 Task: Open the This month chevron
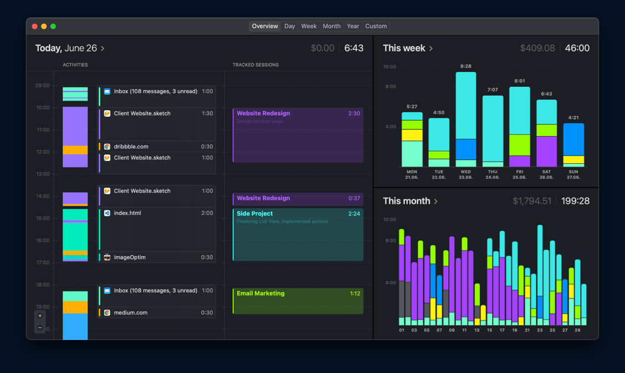click(x=436, y=201)
